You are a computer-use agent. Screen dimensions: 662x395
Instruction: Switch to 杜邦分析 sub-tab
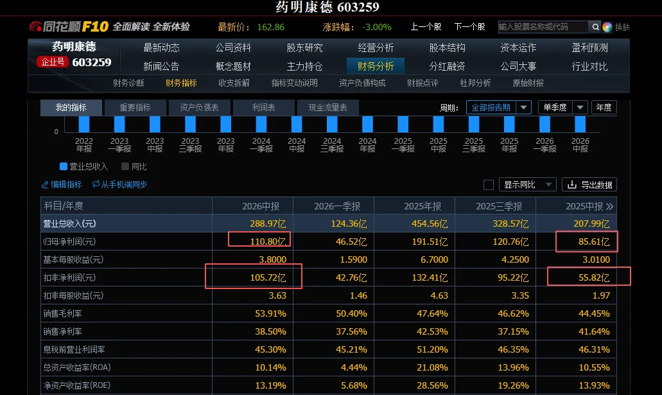point(475,83)
